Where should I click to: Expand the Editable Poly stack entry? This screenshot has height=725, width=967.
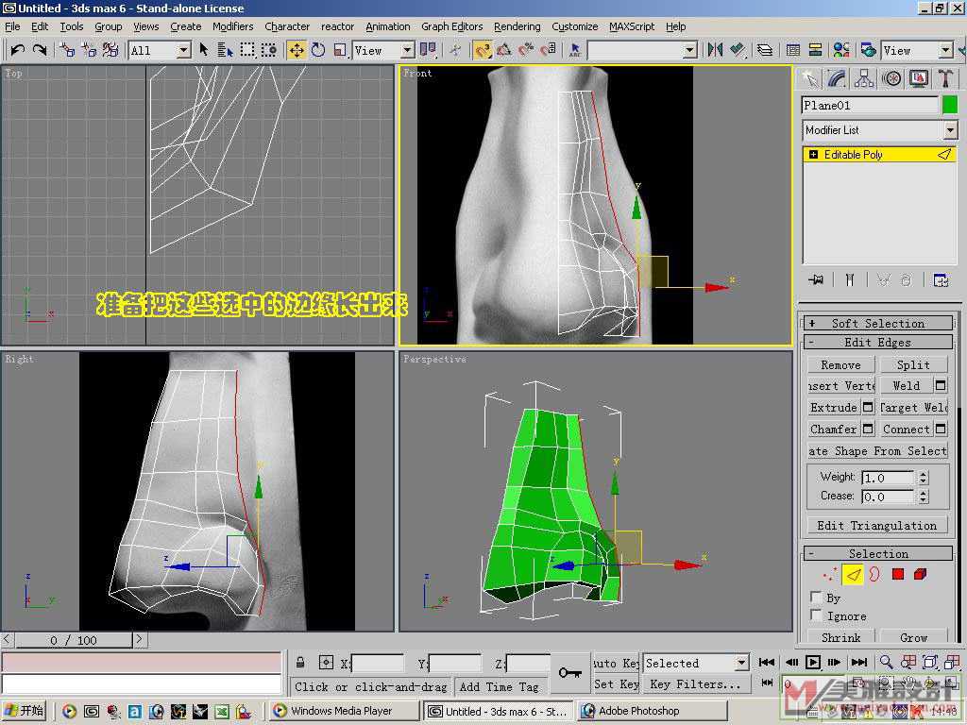pos(813,155)
